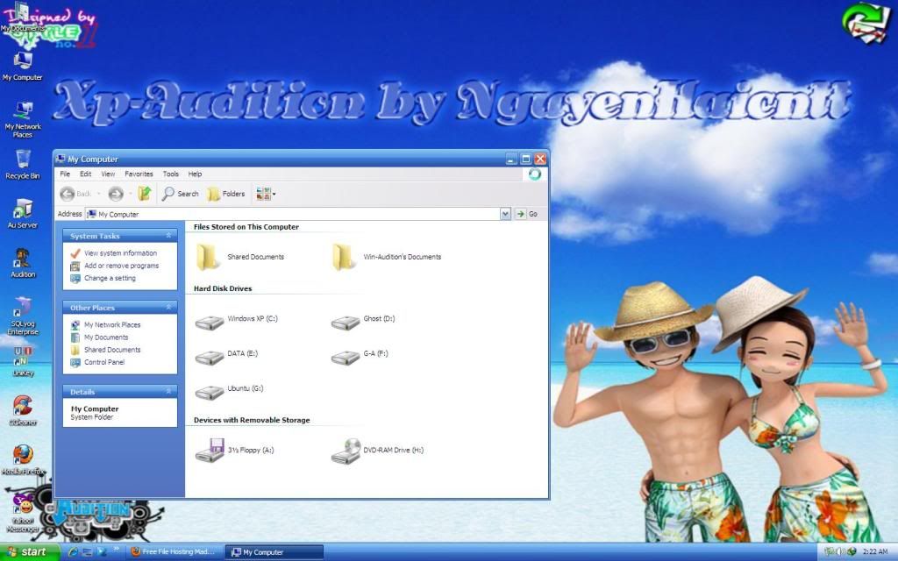The width and height of the screenshot is (898, 561).
Task: Open the My Computer desktop icon
Action: pyautogui.click(x=22, y=67)
